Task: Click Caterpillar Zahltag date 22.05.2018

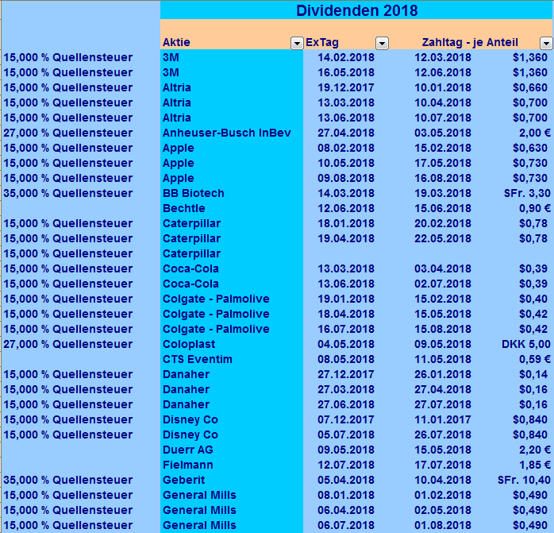Action: (443, 238)
